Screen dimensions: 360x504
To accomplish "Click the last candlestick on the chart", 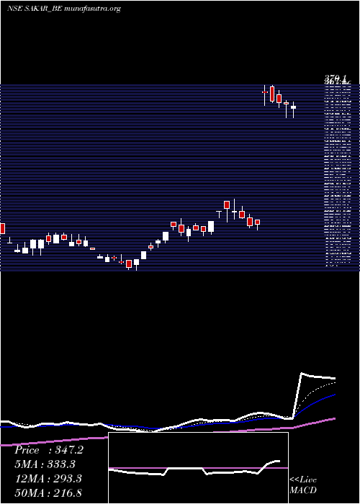I will tap(293, 109).
